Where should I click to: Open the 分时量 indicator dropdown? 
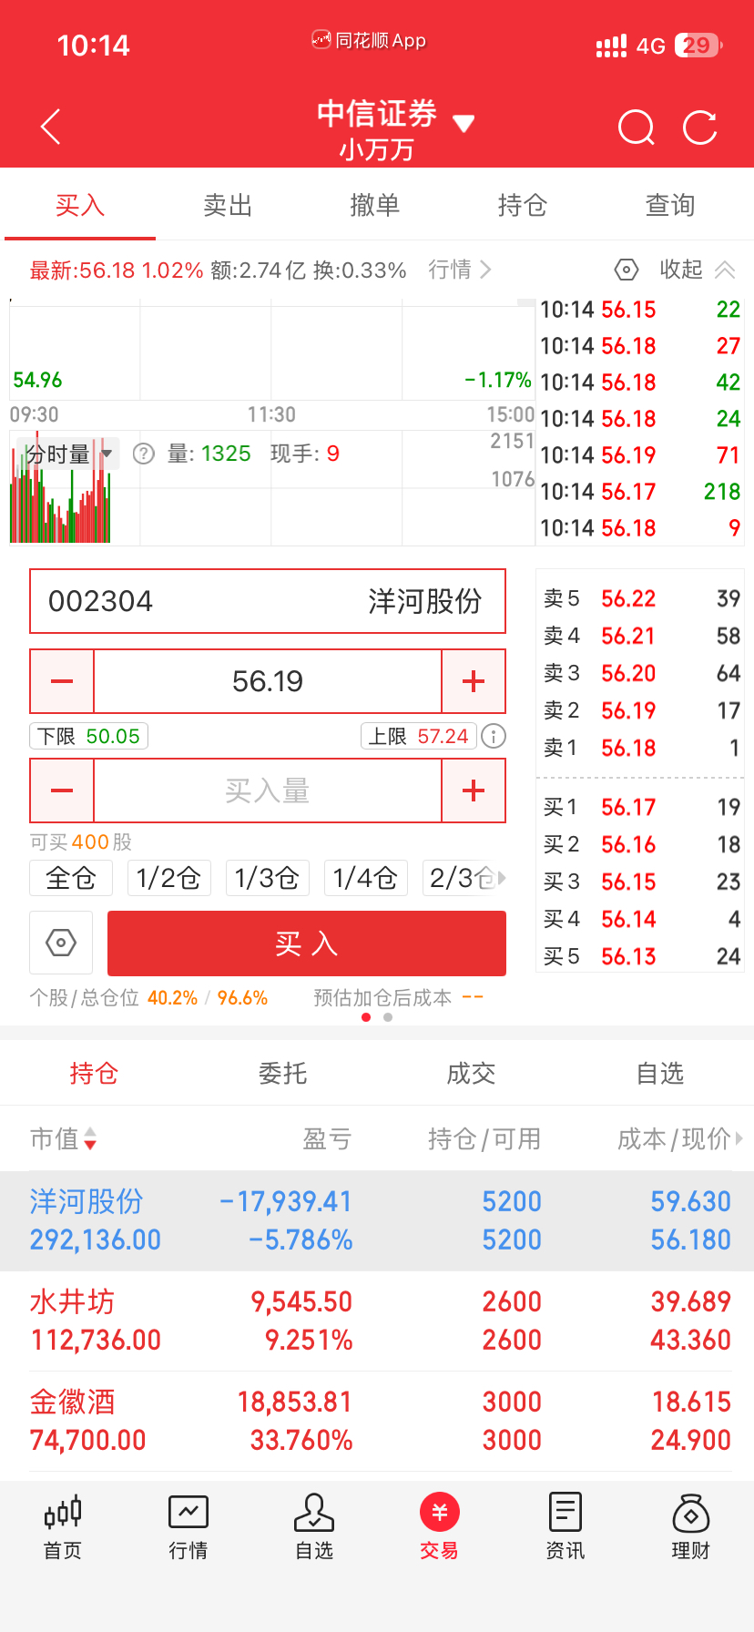coord(66,454)
